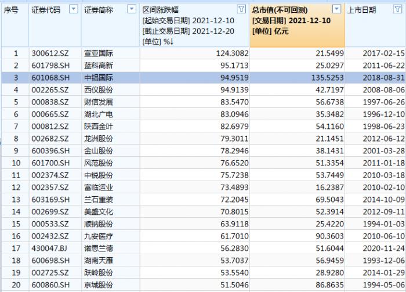Screen dimensions: 406x292
Task: Select the 序号 column header
Action: (x=11, y=10)
